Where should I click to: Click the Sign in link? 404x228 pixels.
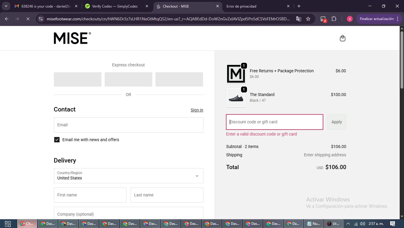pyautogui.click(x=197, y=110)
